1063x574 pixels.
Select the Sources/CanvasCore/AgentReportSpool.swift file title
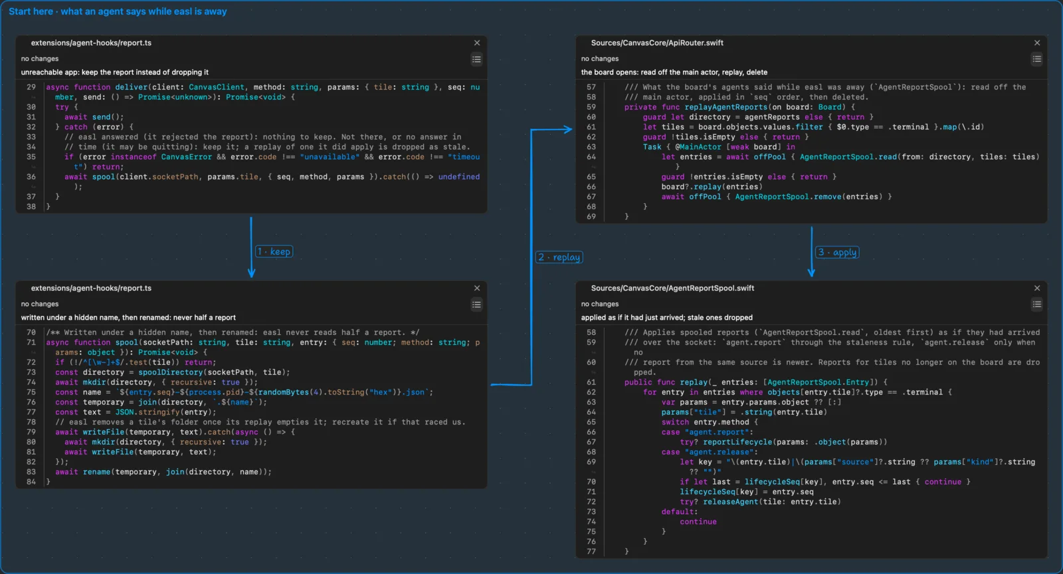672,288
